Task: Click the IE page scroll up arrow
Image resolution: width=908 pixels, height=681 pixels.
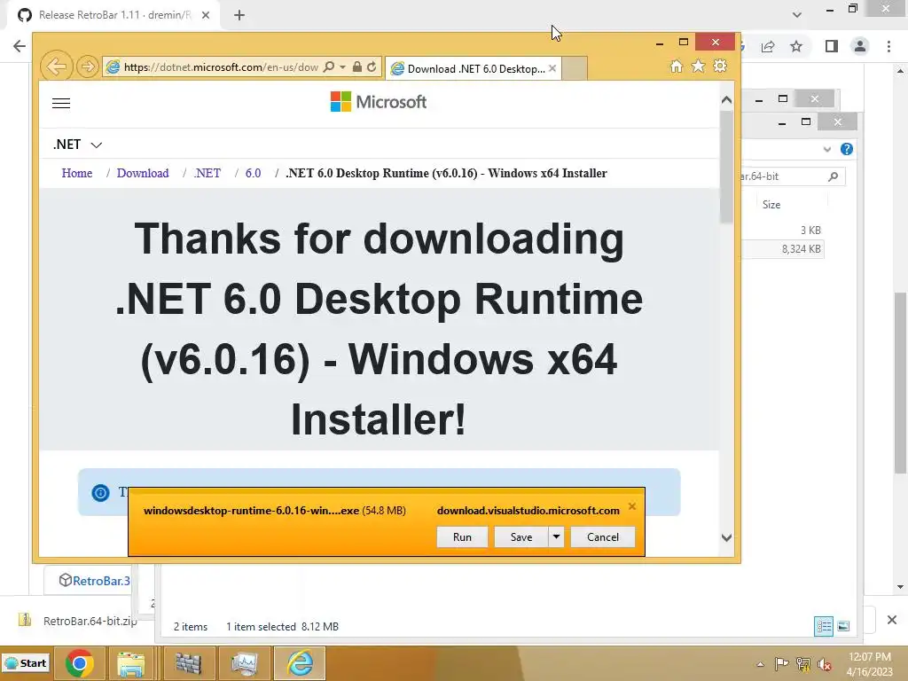Action: coord(726,100)
